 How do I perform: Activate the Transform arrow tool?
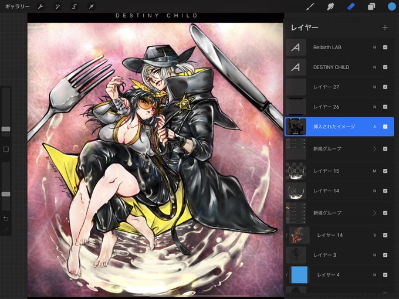pos(91,6)
